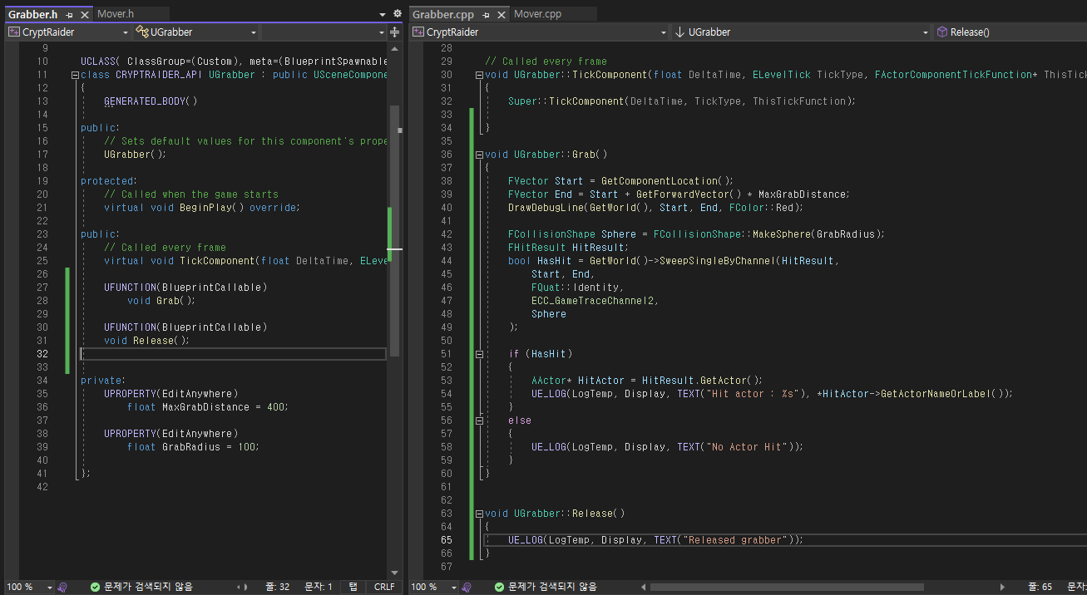1087x595 pixels.
Task: Click the IntelliSense brush icon in left status bar
Action: click(x=62, y=587)
